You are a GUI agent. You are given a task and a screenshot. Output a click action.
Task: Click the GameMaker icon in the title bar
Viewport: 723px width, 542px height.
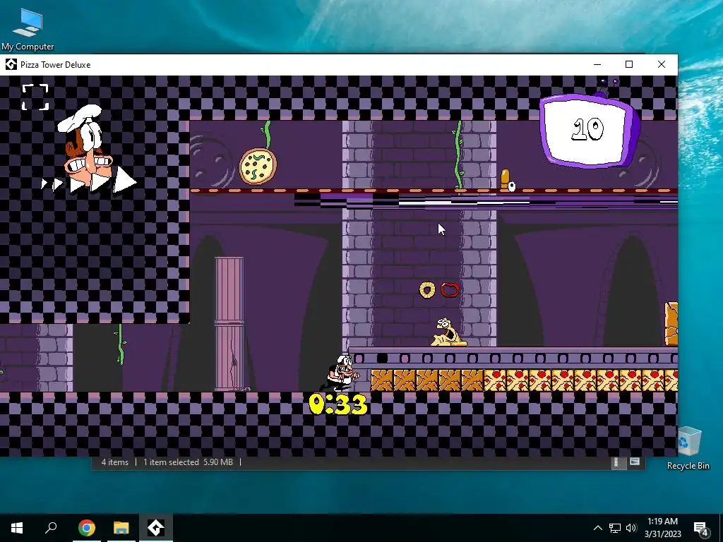point(11,64)
